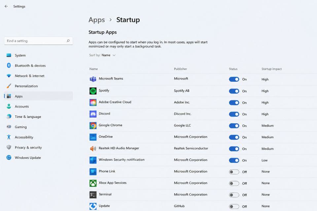The height and width of the screenshot is (211, 317).
Task: Click the Status column header
Action: [x=233, y=69]
